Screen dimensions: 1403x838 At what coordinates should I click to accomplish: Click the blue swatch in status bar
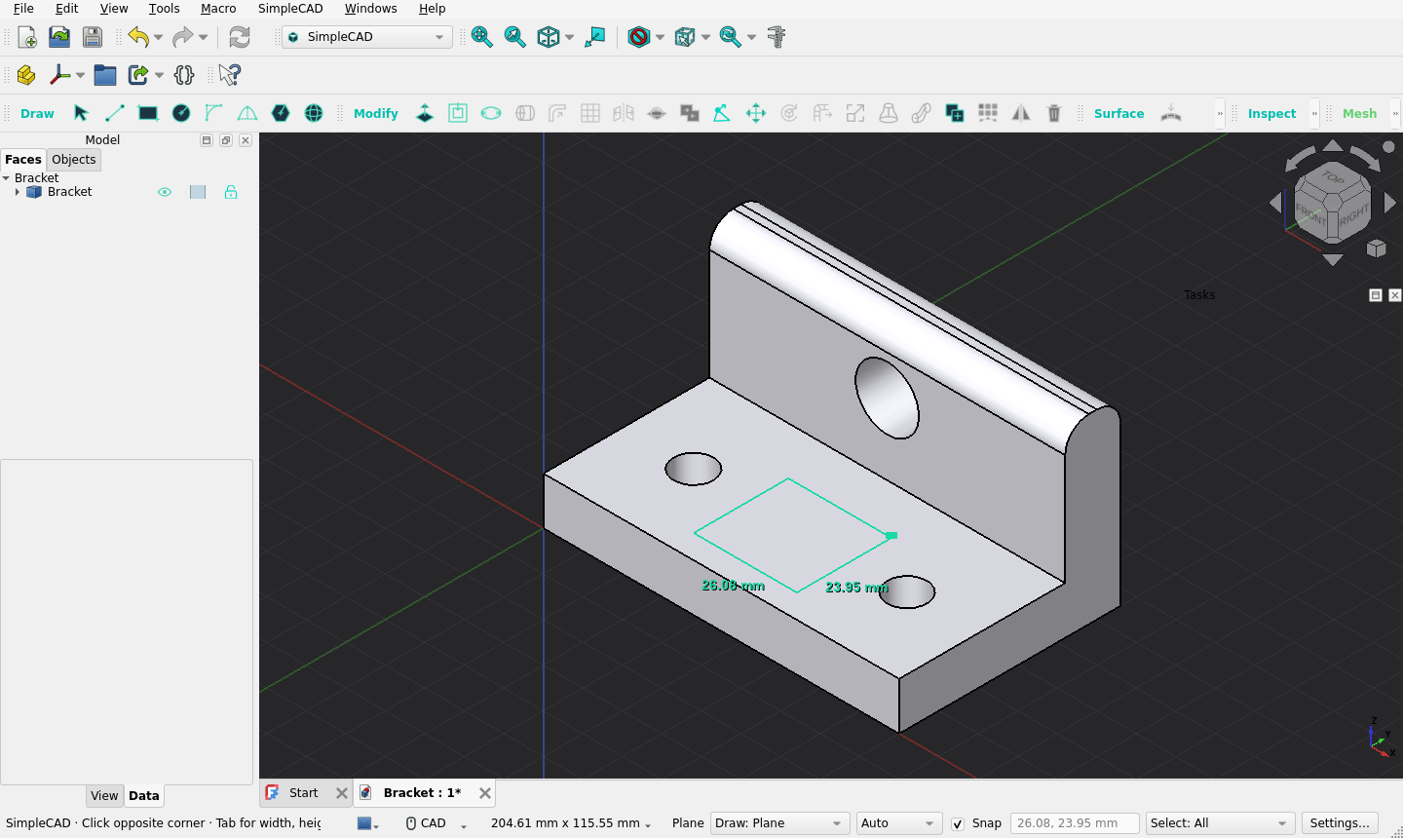point(364,823)
